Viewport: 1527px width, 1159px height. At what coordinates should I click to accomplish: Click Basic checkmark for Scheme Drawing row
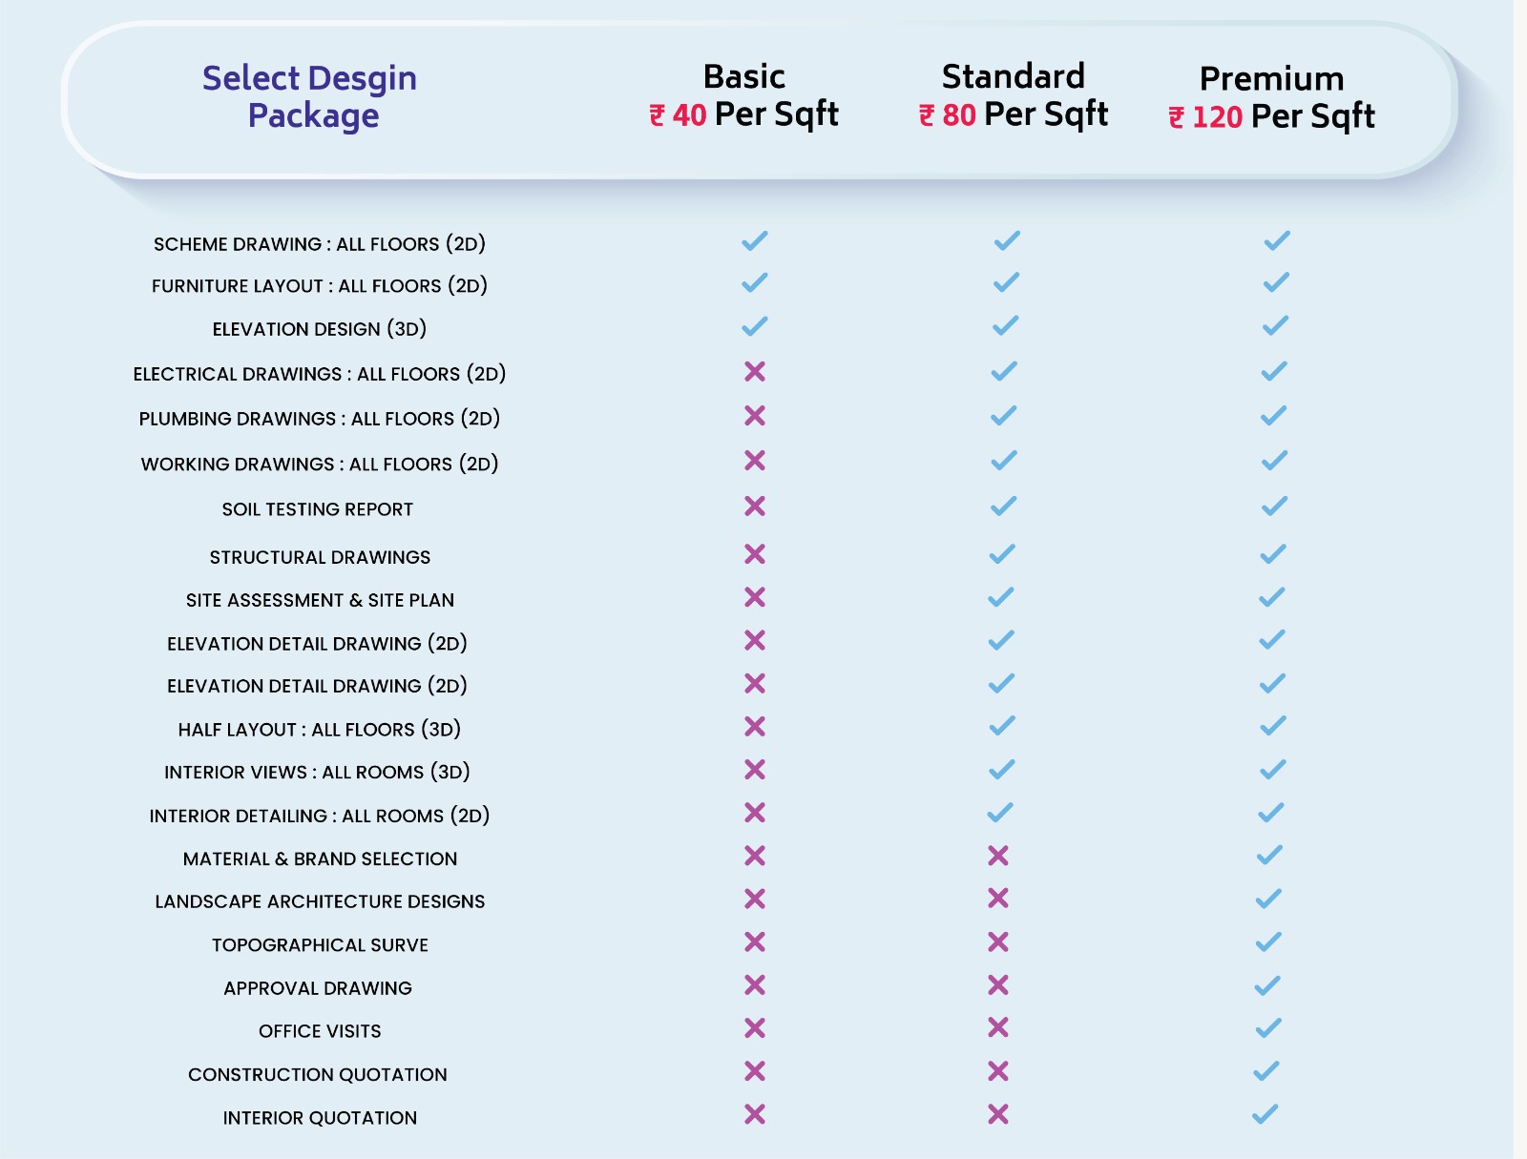click(x=755, y=240)
